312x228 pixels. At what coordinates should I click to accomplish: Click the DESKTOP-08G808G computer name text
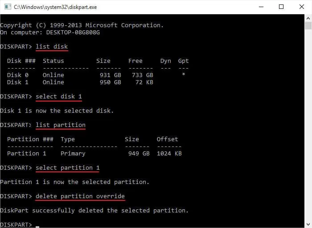coord(78,32)
